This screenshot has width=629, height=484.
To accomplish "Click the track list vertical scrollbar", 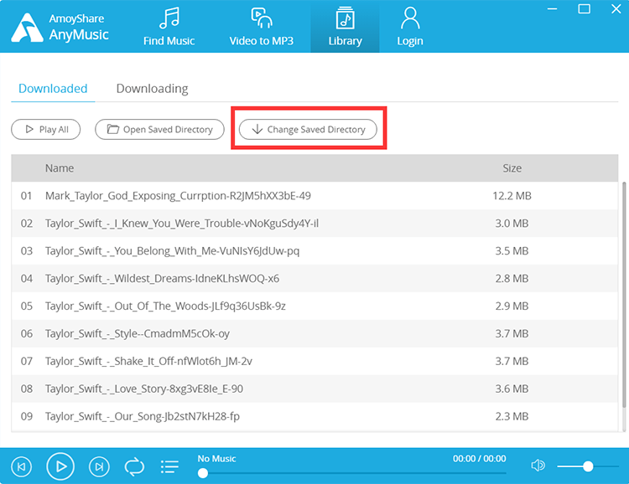I will click(x=624, y=295).
